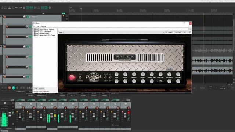Collapse the first track folder arrow in the track panel
This screenshot has width=235, height=132.
coord(1,15)
